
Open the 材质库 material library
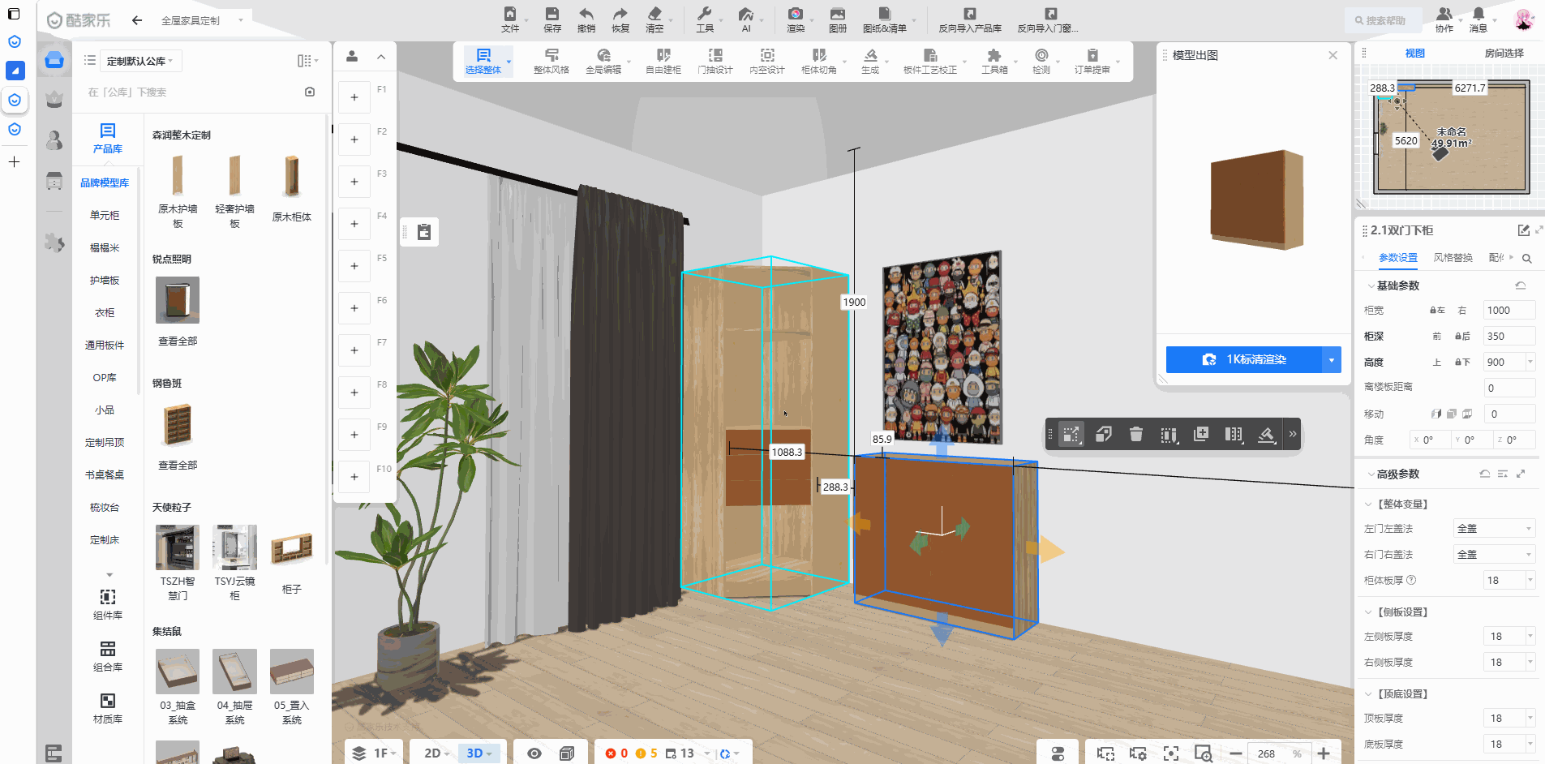click(107, 707)
